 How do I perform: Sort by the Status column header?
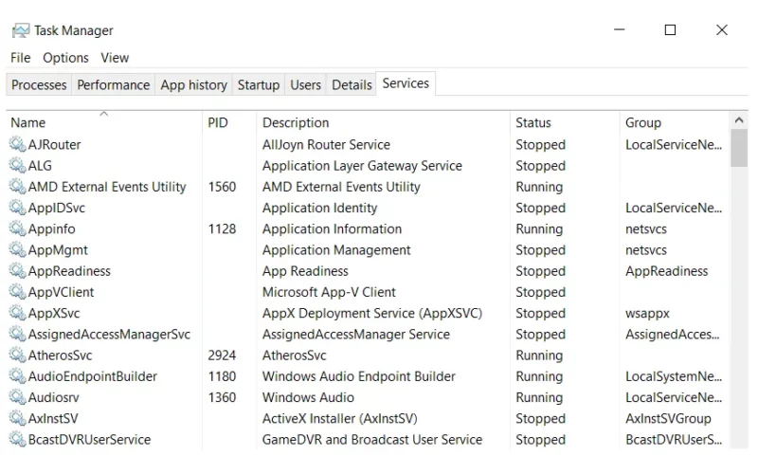(564, 122)
